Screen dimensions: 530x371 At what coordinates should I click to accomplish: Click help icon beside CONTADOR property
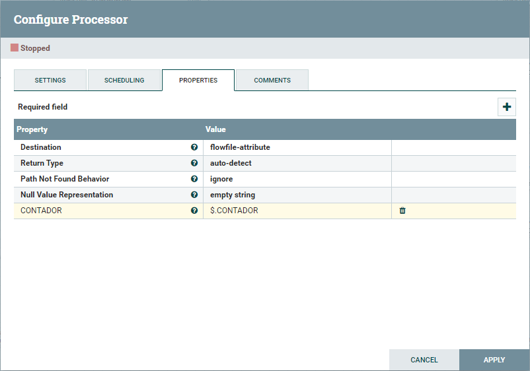[x=194, y=211]
